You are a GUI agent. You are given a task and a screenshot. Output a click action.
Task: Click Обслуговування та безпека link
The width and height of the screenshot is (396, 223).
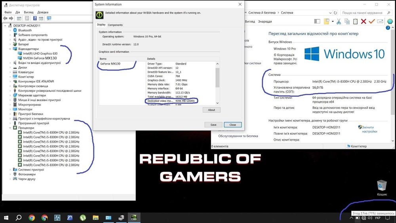(238, 136)
